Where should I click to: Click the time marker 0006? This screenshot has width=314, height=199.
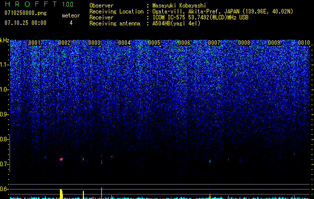[184, 43]
